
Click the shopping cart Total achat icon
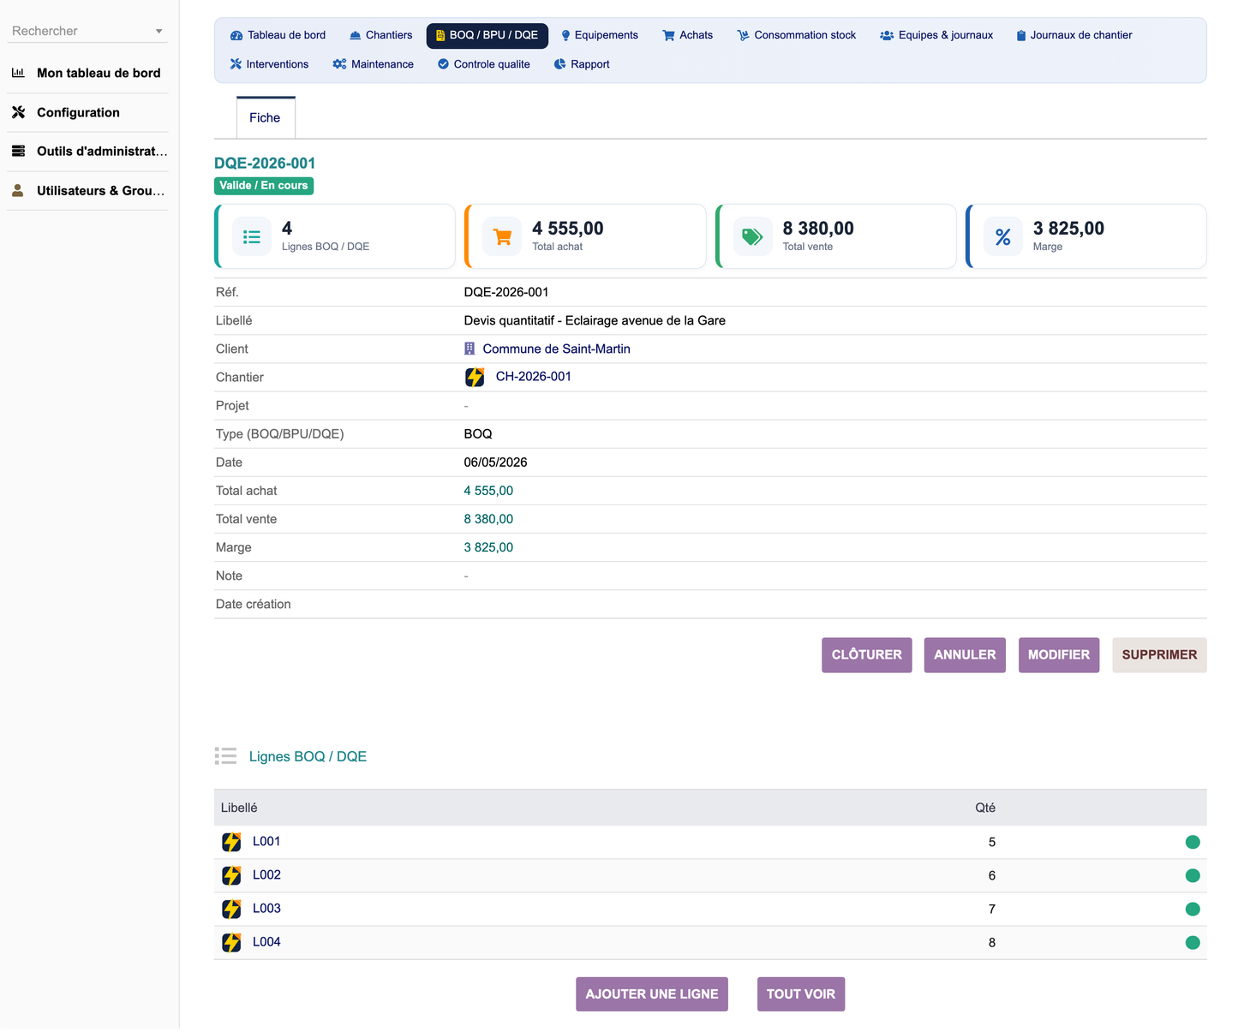[x=502, y=237]
